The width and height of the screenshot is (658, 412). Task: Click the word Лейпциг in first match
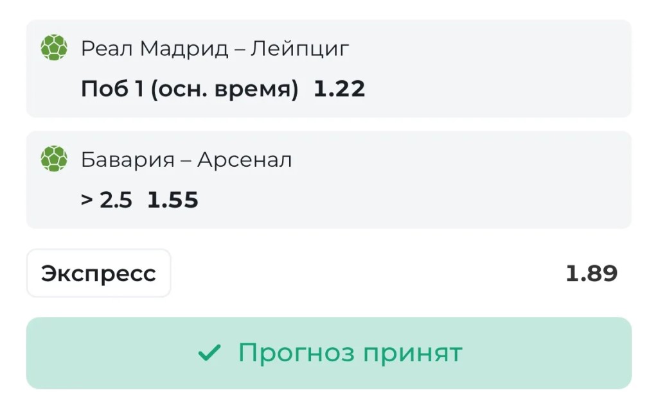(x=299, y=48)
